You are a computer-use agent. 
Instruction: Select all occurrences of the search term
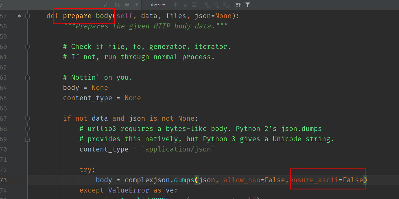click(226, 5)
